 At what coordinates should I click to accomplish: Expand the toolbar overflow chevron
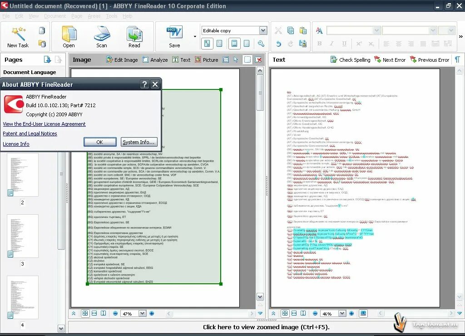pyautogui.click(x=460, y=36)
